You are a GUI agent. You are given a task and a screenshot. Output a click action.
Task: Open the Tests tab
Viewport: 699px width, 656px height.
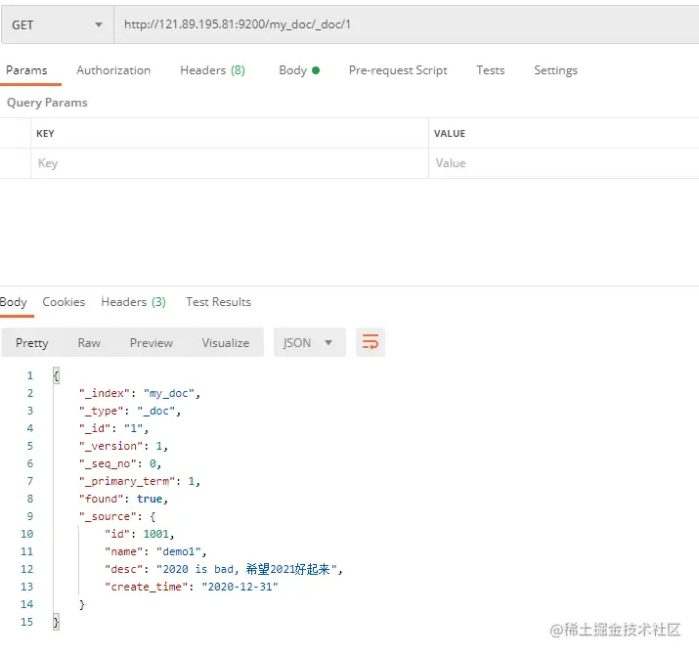point(491,70)
